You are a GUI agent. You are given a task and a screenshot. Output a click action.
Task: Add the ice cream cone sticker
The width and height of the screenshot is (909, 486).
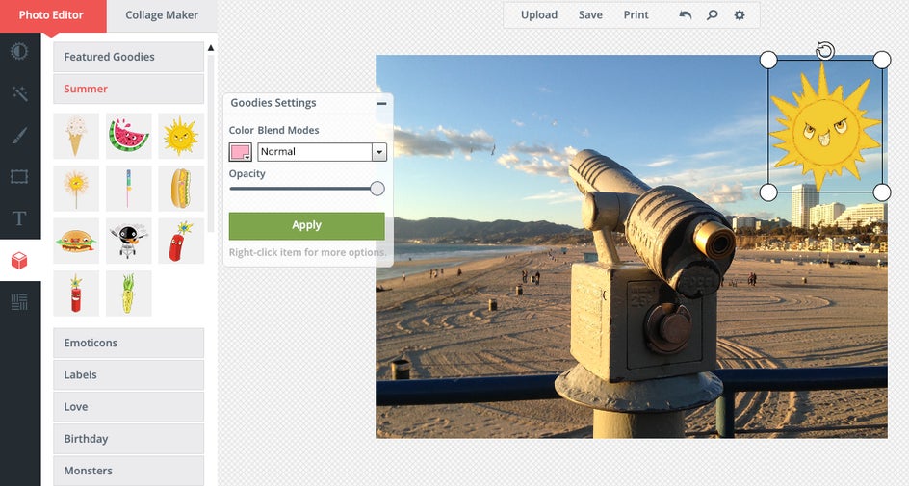(x=76, y=136)
